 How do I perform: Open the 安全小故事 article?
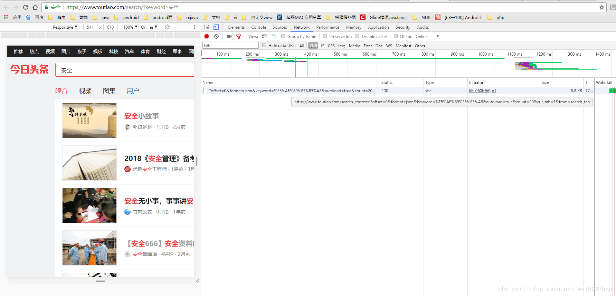(142, 116)
